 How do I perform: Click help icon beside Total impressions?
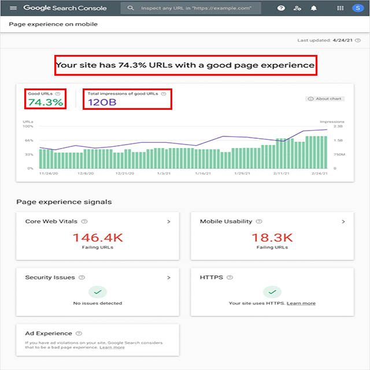click(164, 93)
